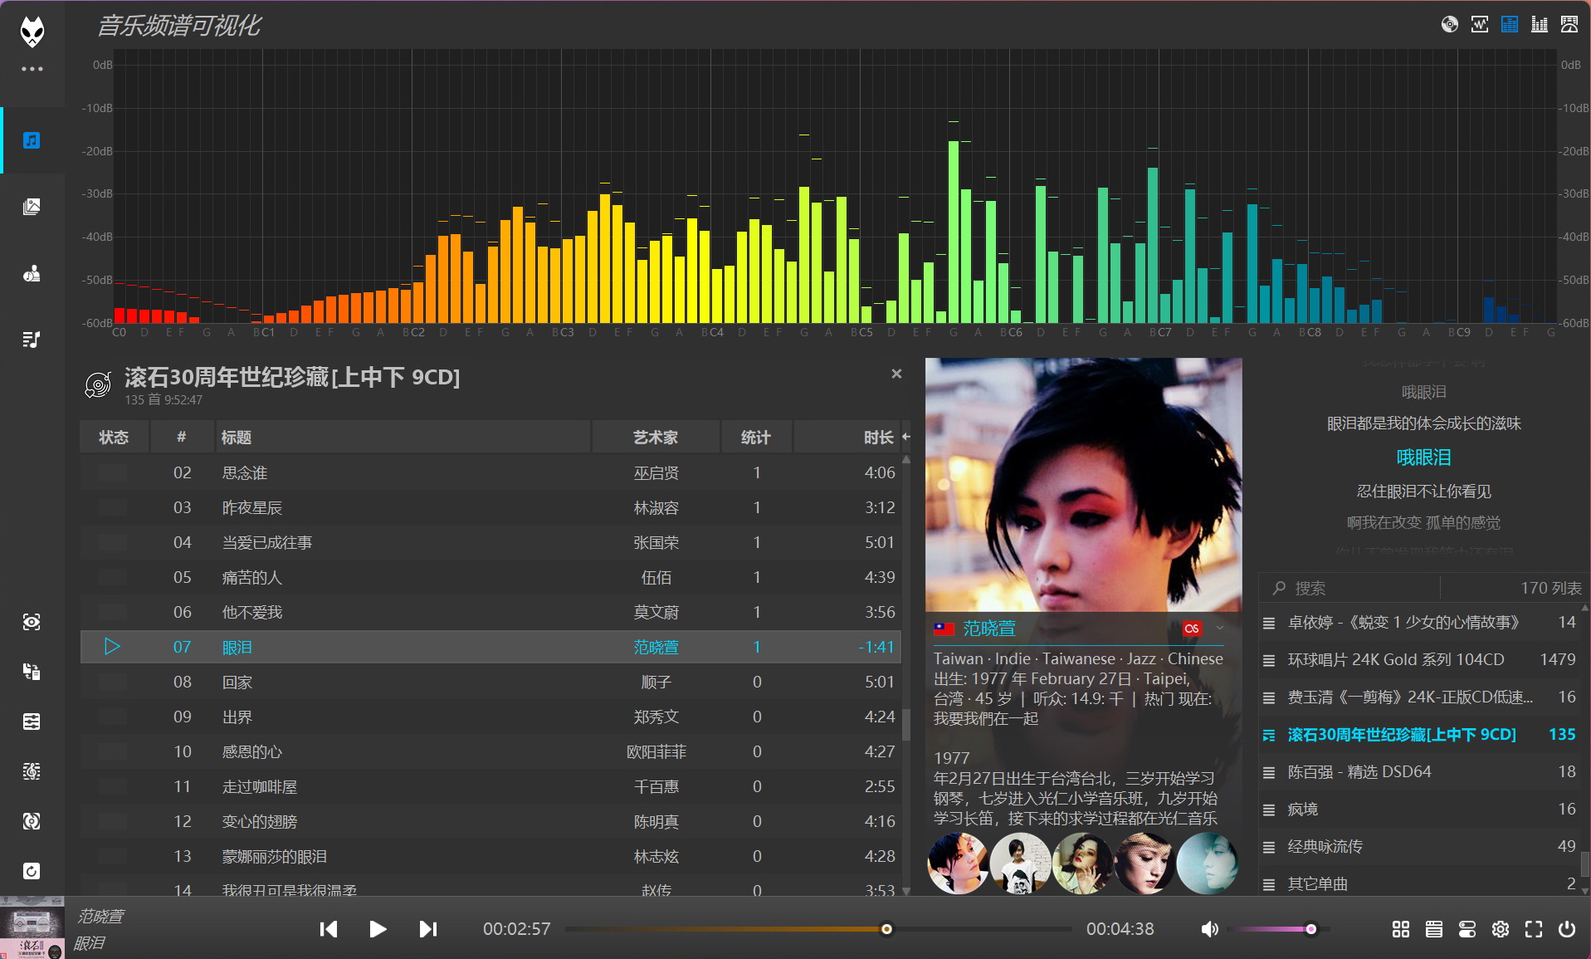Open the album pictures sidebar icon

[32, 207]
